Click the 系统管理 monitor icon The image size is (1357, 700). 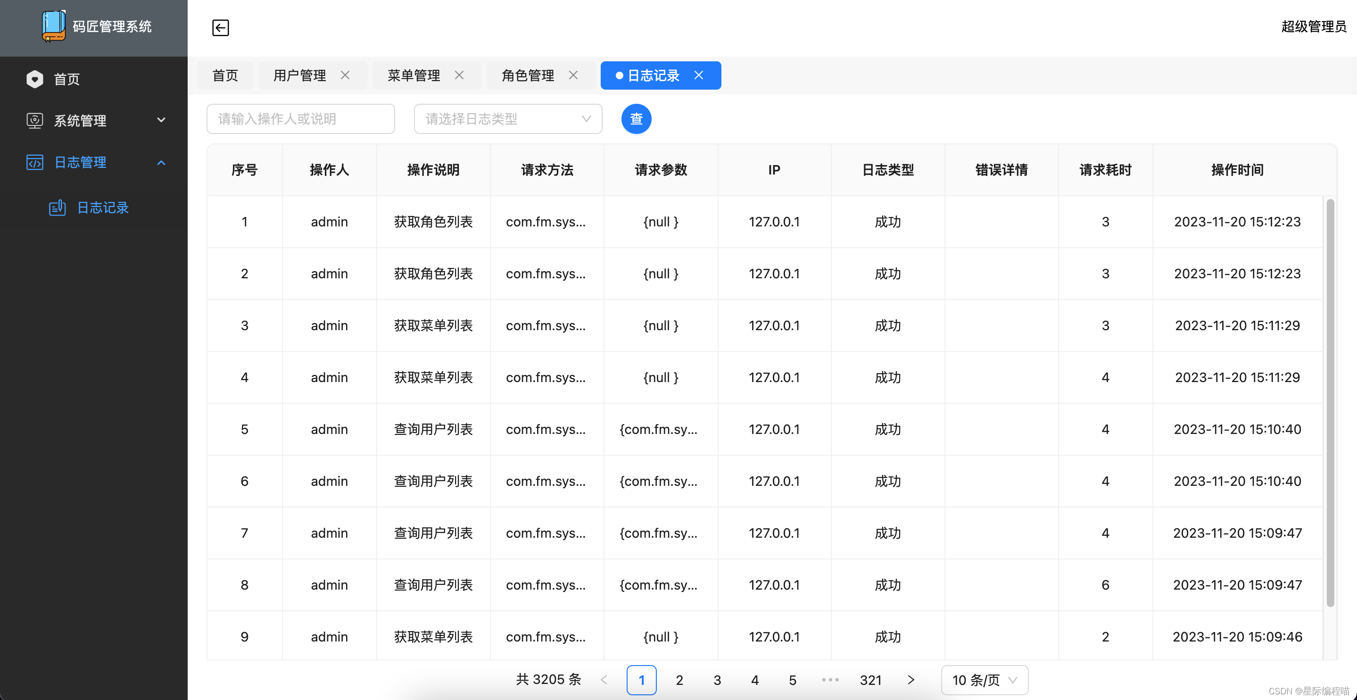click(35, 121)
